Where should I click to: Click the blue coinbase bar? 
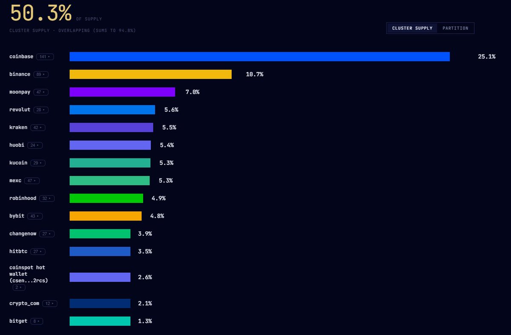point(260,57)
